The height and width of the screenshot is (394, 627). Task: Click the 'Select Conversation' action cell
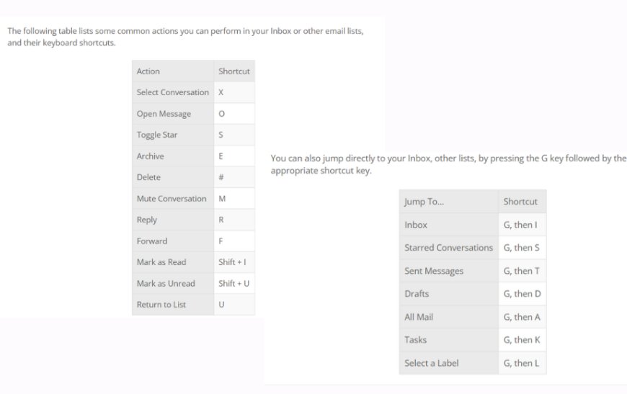tap(172, 92)
